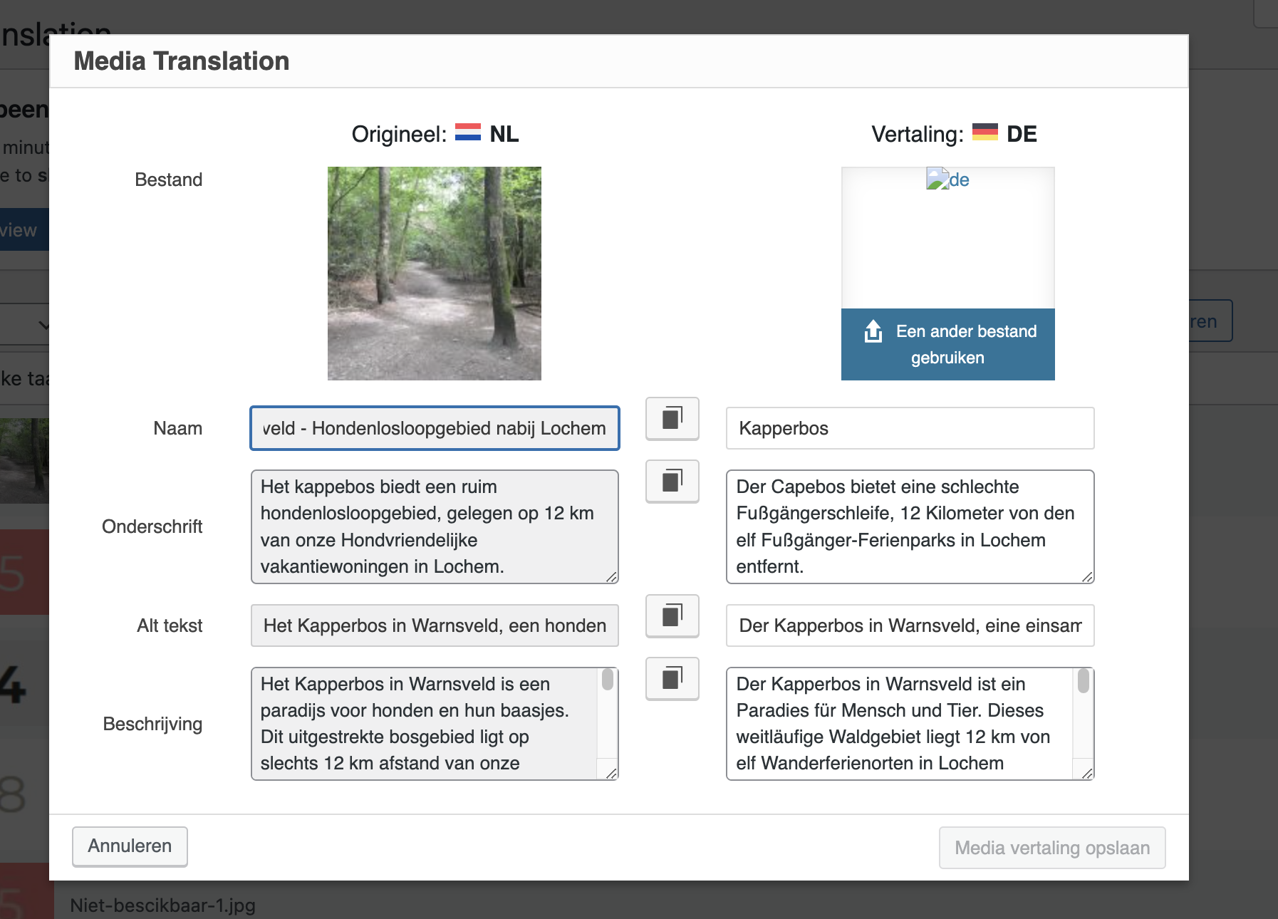This screenshot has height=919, width=1278.
Task: Edit the German Alt tekst field
Action: (910, 625)
